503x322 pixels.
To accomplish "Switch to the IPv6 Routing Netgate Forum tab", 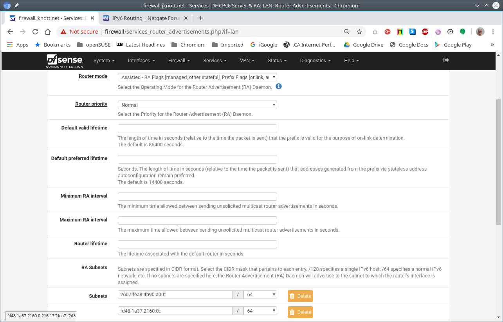I will pyautogui.click(x=146, y=18).
